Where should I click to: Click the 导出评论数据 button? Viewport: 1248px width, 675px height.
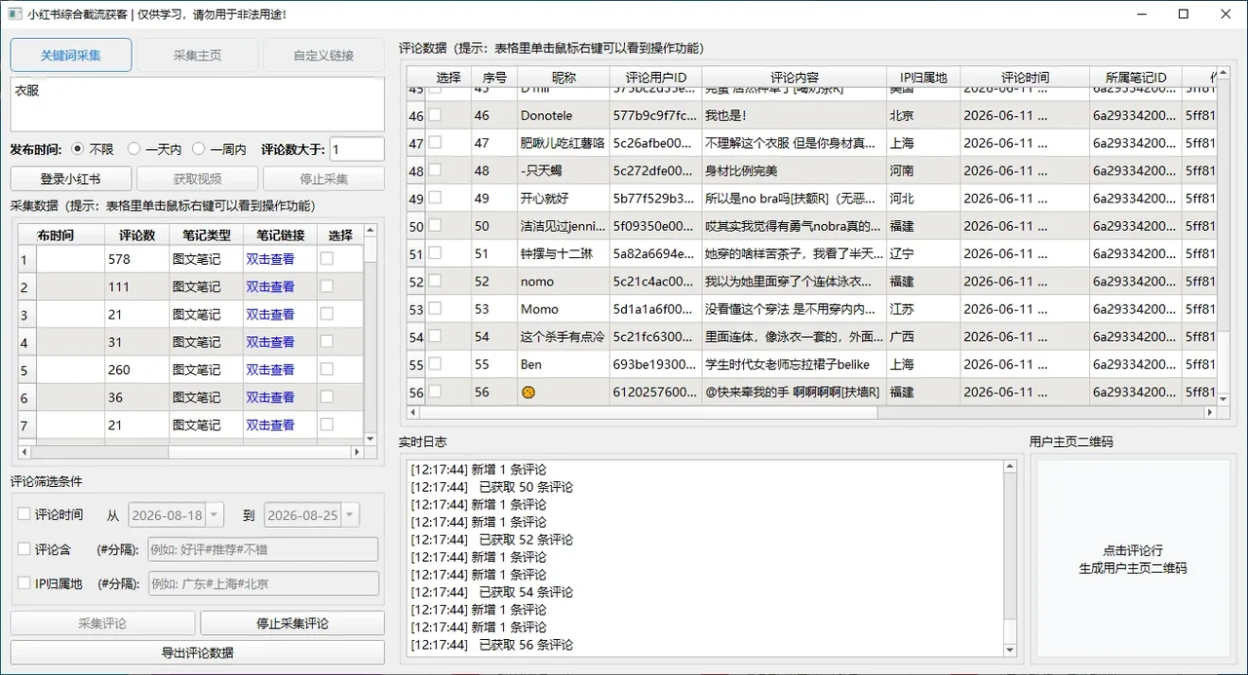coord(198,653)
